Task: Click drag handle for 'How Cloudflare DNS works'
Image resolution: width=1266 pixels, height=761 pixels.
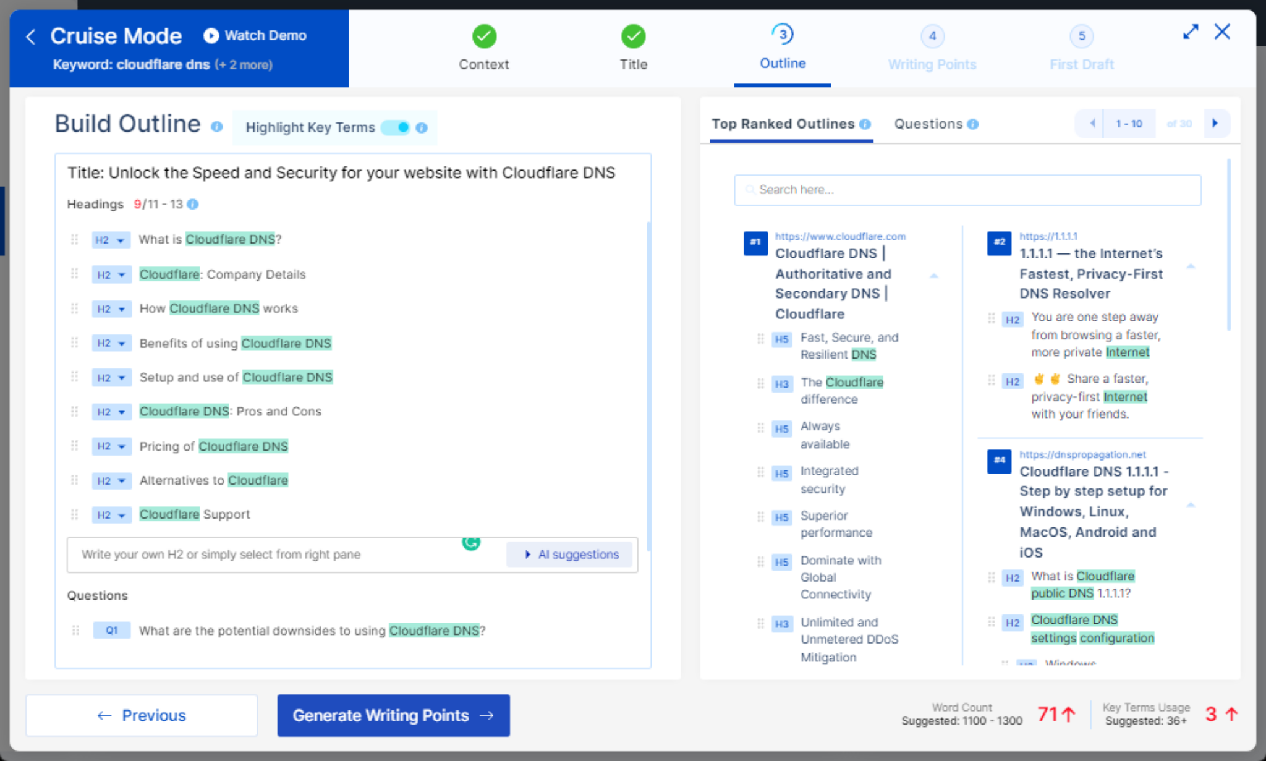Action: (x=74, y=308)
